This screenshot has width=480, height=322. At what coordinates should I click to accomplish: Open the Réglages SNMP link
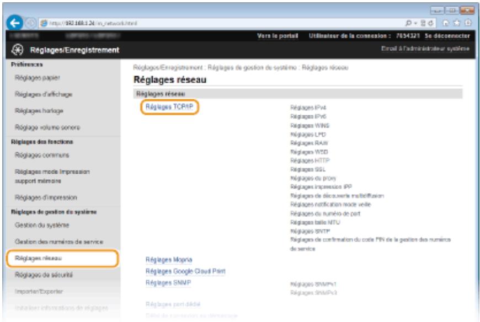coord(168,283)
